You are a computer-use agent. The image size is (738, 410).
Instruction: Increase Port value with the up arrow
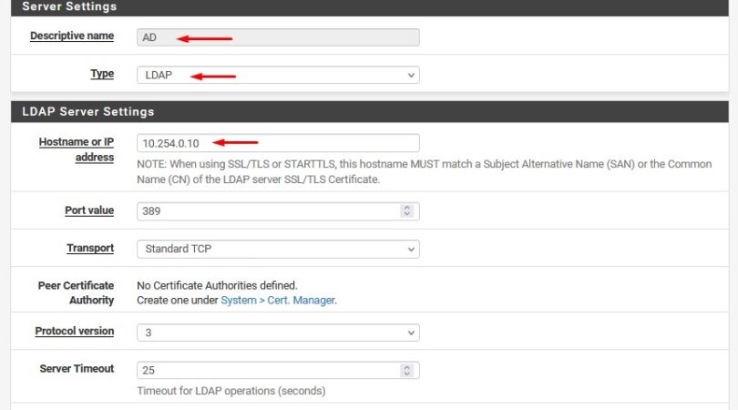click(x=406, y=208)
